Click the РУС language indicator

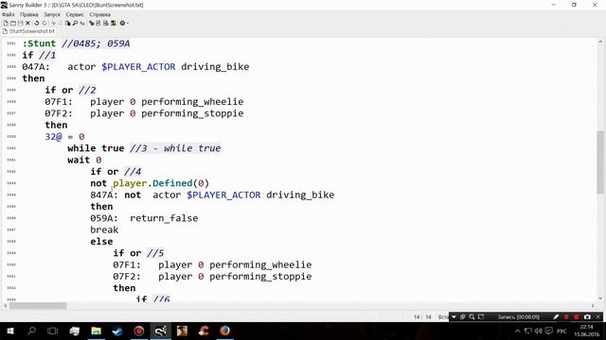tap(561, 331)
